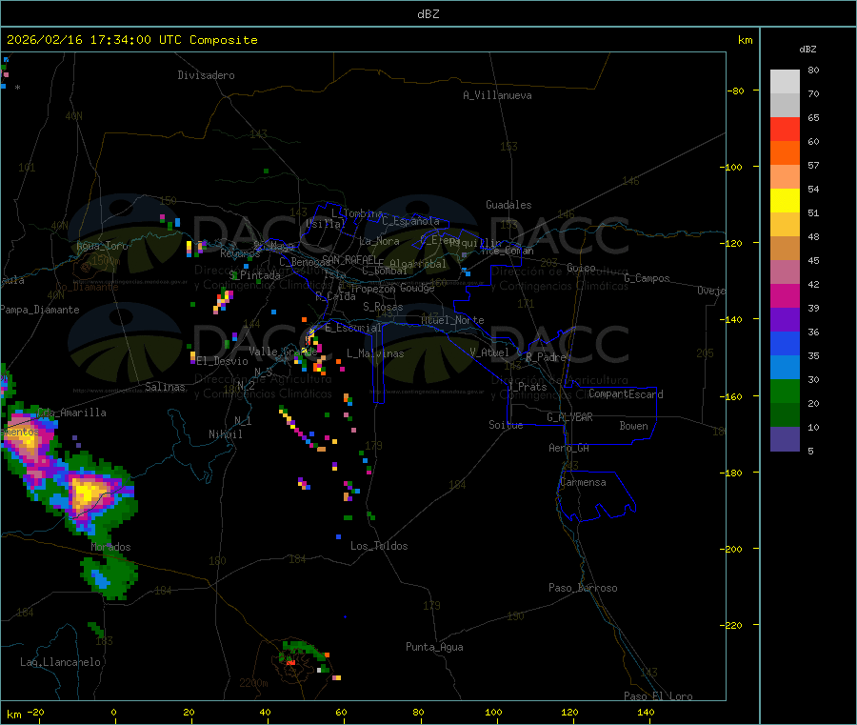Click the 65 dBZ red color swatch

tap(785, 129)
